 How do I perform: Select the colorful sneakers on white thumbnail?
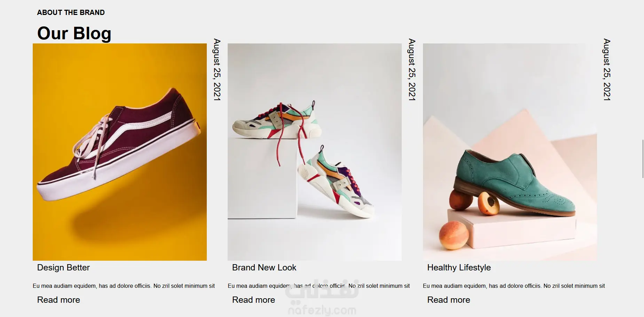(x=315, y=152)
